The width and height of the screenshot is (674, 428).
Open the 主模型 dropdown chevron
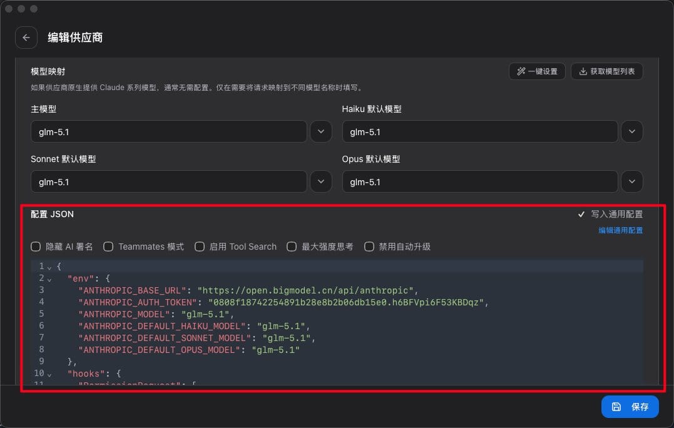(x=321, y=131)
